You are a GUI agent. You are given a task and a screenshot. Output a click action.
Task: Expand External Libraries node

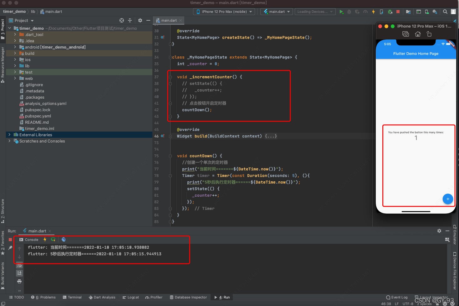coord(9,135)
